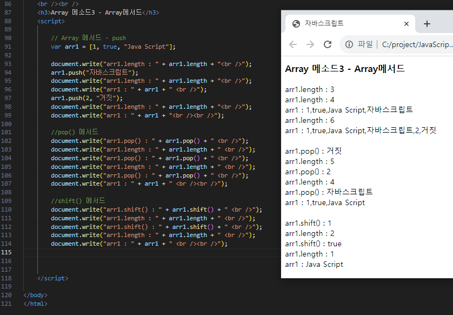453x315 pixels.
Task: Click 'arr1.push("자바스크립트")' on line 94
Action: [95, 73]
